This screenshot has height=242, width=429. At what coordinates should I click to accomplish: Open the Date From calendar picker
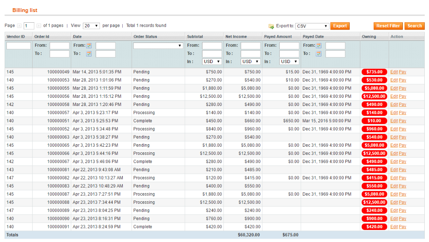click(x=89, y=46)
